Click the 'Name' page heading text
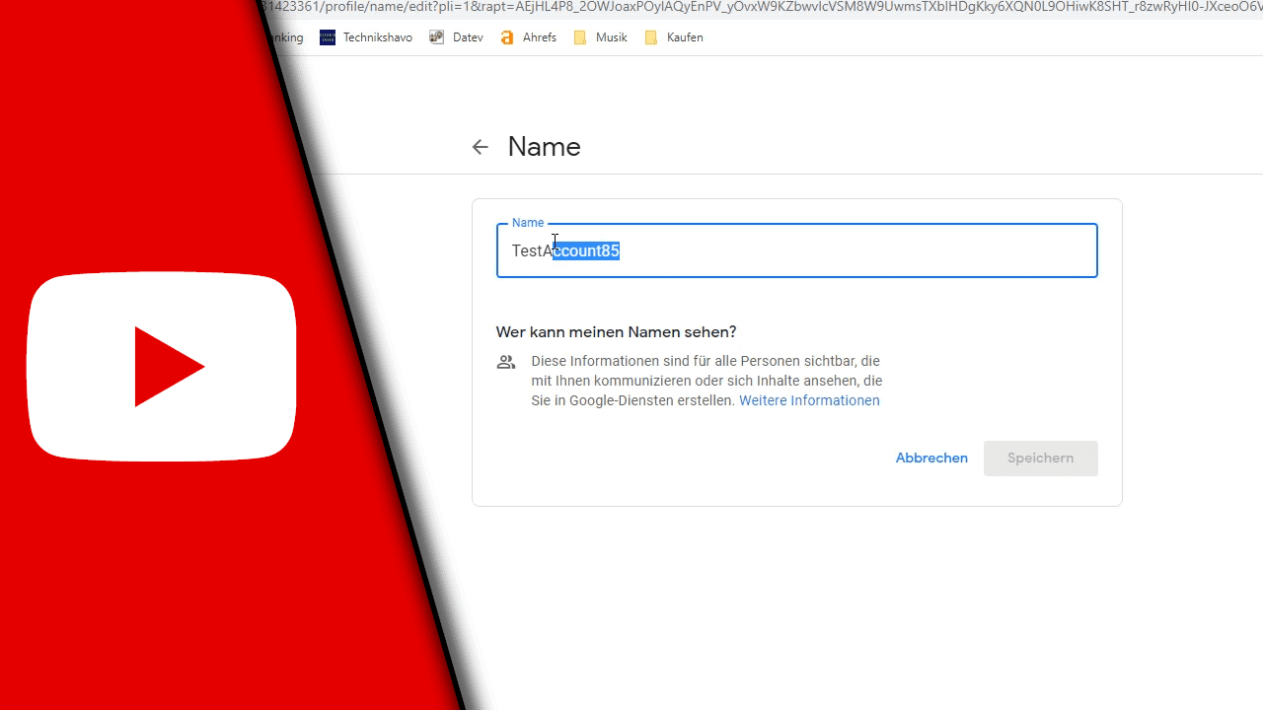 544,147
